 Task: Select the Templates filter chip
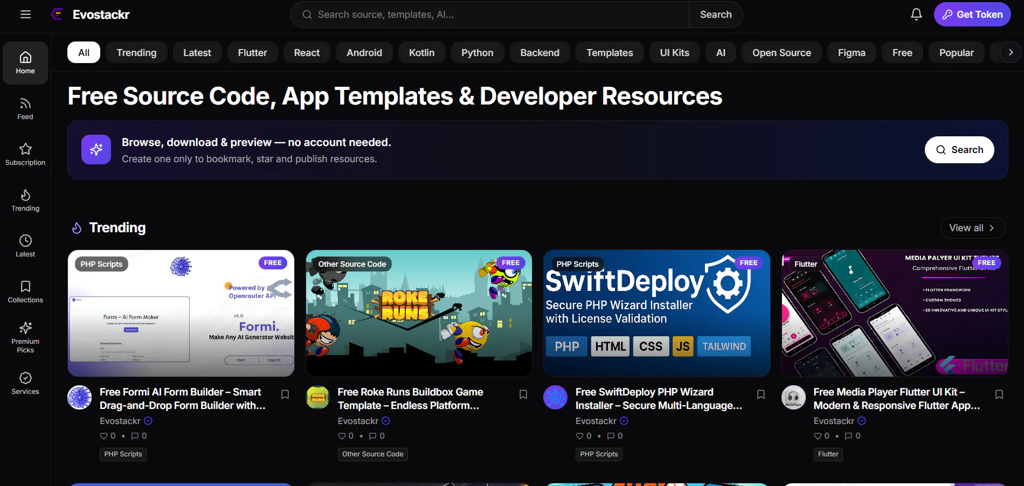pos(610,52)
